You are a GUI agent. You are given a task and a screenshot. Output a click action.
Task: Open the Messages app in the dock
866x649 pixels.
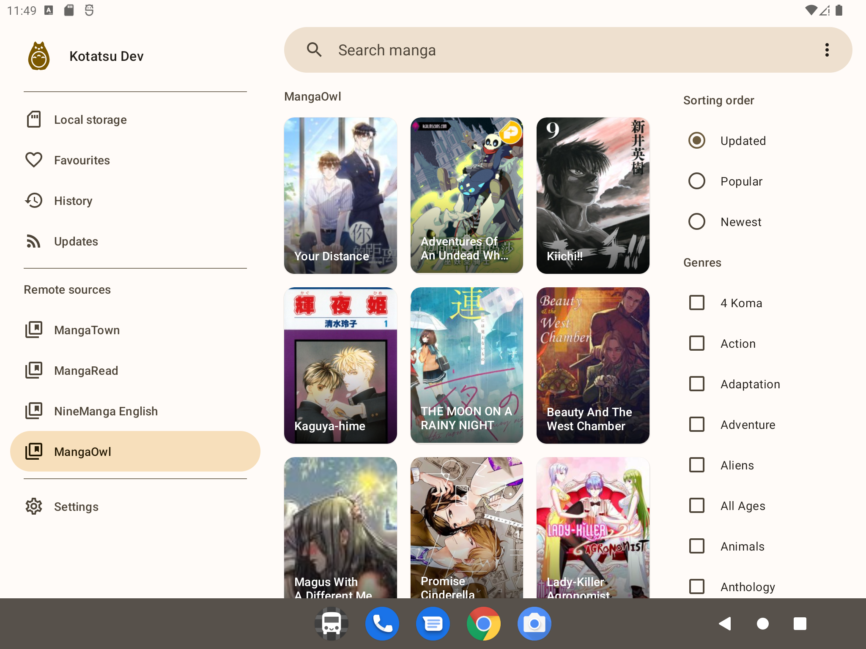(433, 624)
